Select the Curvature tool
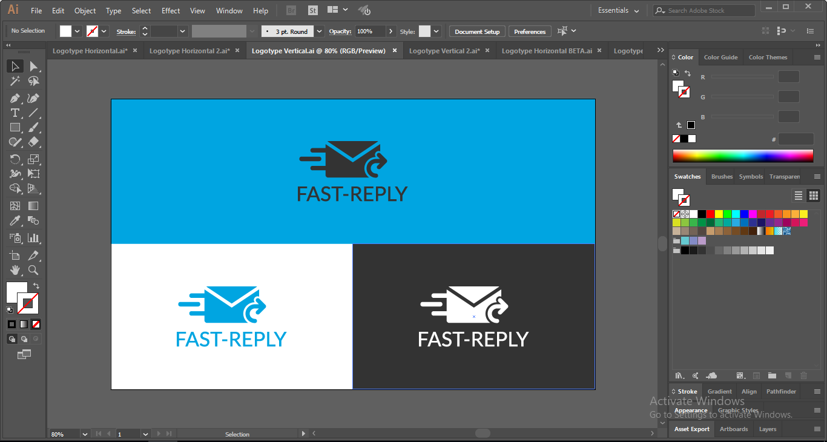 pos(34,98)
